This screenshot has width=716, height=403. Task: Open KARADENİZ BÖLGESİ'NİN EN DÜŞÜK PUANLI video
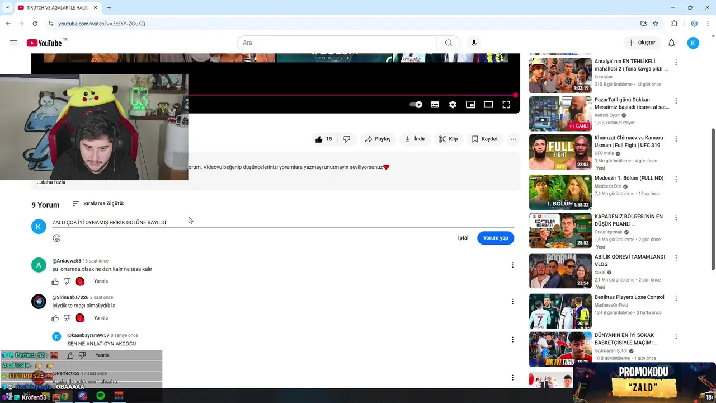629,221
